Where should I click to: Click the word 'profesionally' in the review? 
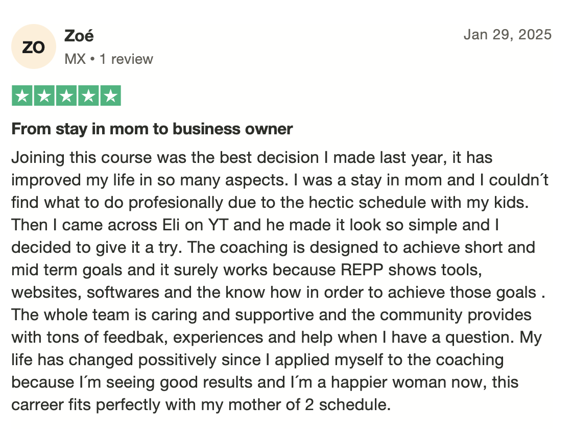[x=176, y=203]
